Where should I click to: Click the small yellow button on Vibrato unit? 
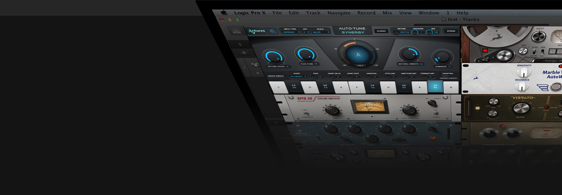point(477,108)
